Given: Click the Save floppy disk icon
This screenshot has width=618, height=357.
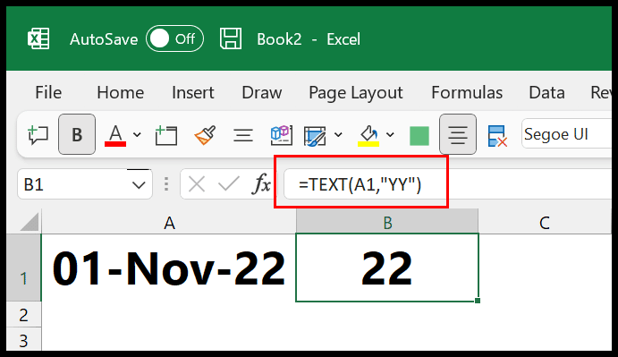Looking at the screenshot, I should tap(231, 38).
